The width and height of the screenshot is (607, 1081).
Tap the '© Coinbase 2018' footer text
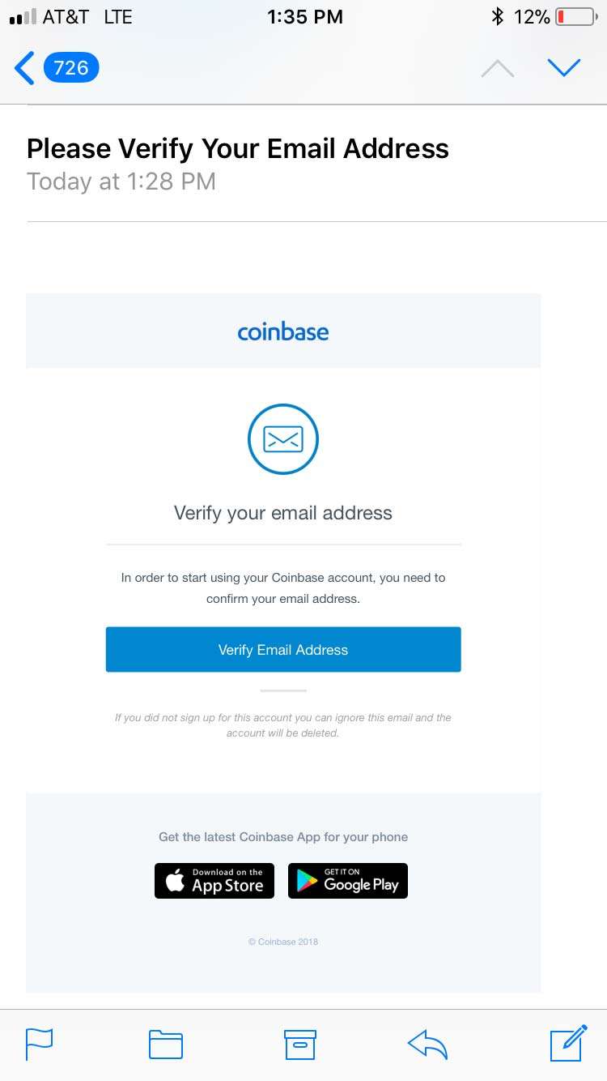(x=283, y=942)
